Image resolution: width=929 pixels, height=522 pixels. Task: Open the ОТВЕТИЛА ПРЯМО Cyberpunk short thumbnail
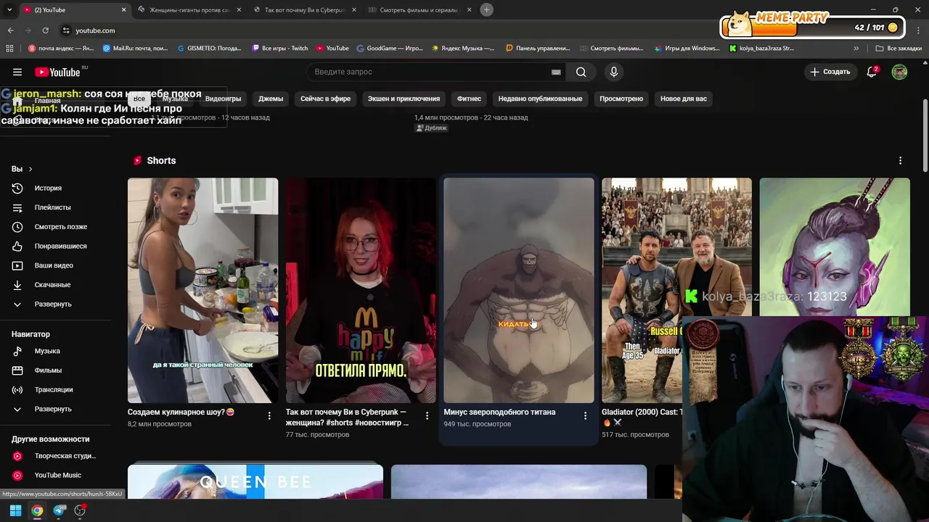pos(361,290)
